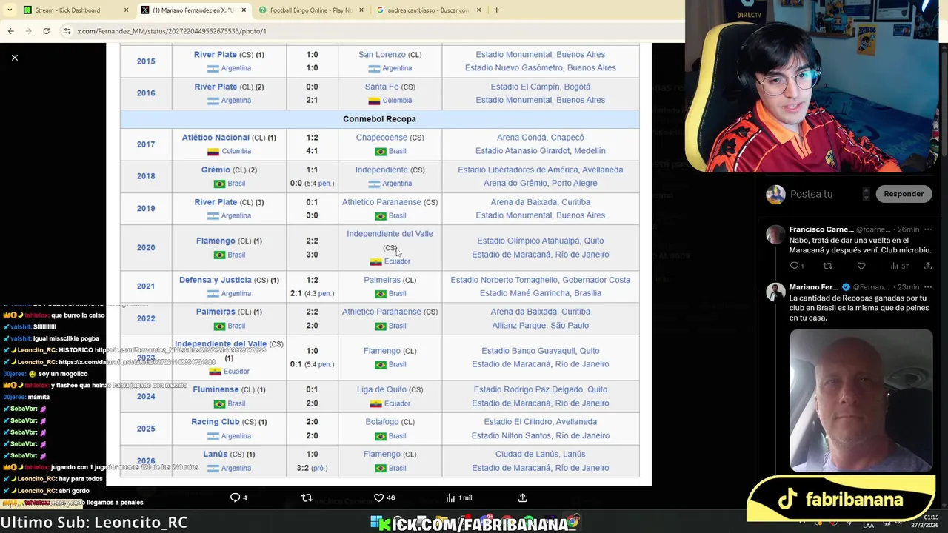Click the Conmebol Recopa header row
This screenshot has height=533, width=948.
[379, 118]
